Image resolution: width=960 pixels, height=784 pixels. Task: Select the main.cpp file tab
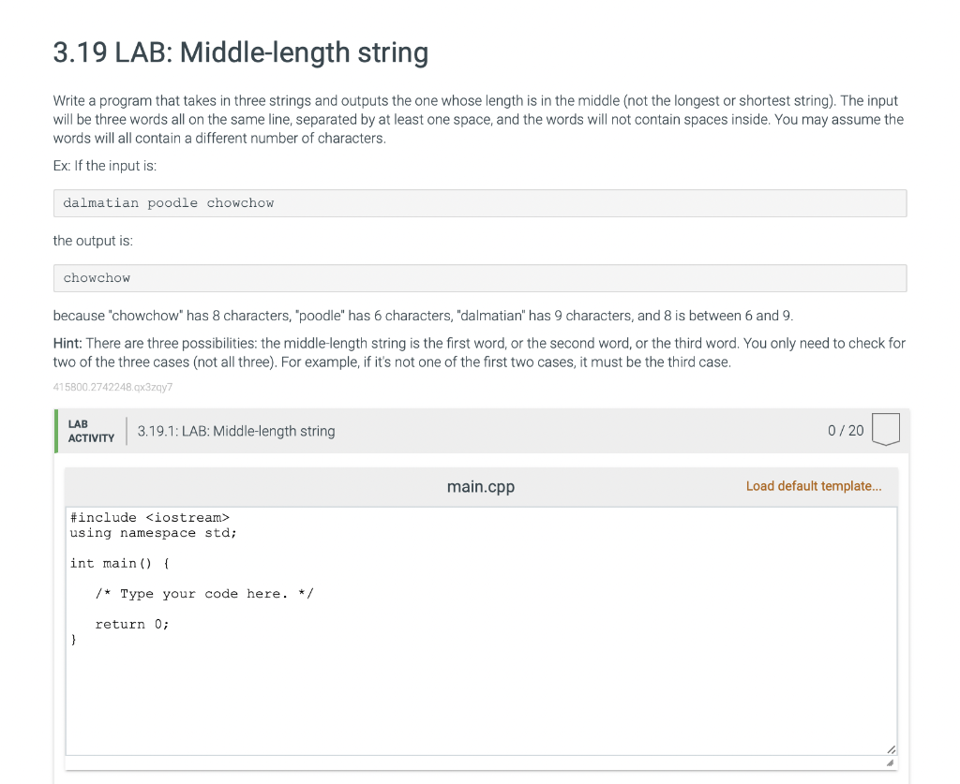(480, 487)
